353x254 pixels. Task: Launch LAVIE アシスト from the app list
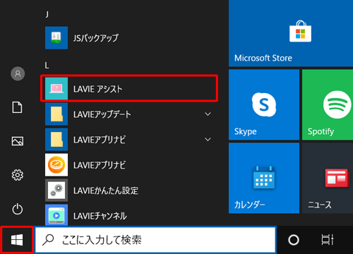point(129,88)
